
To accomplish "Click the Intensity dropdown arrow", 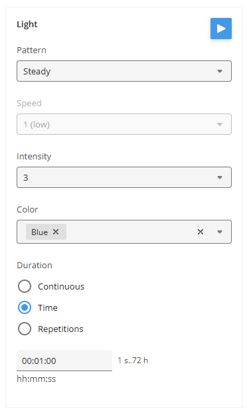I will (x=220, y=177).
